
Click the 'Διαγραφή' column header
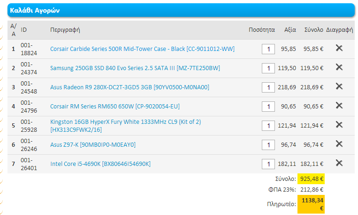point(340,30)
